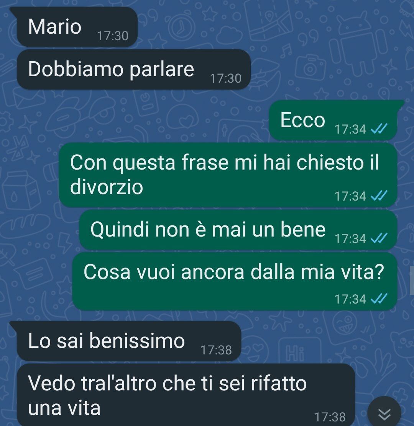414x426 pixels.
Task: Select the 'Lo sai benissimo' message
Action: (129, 341)
